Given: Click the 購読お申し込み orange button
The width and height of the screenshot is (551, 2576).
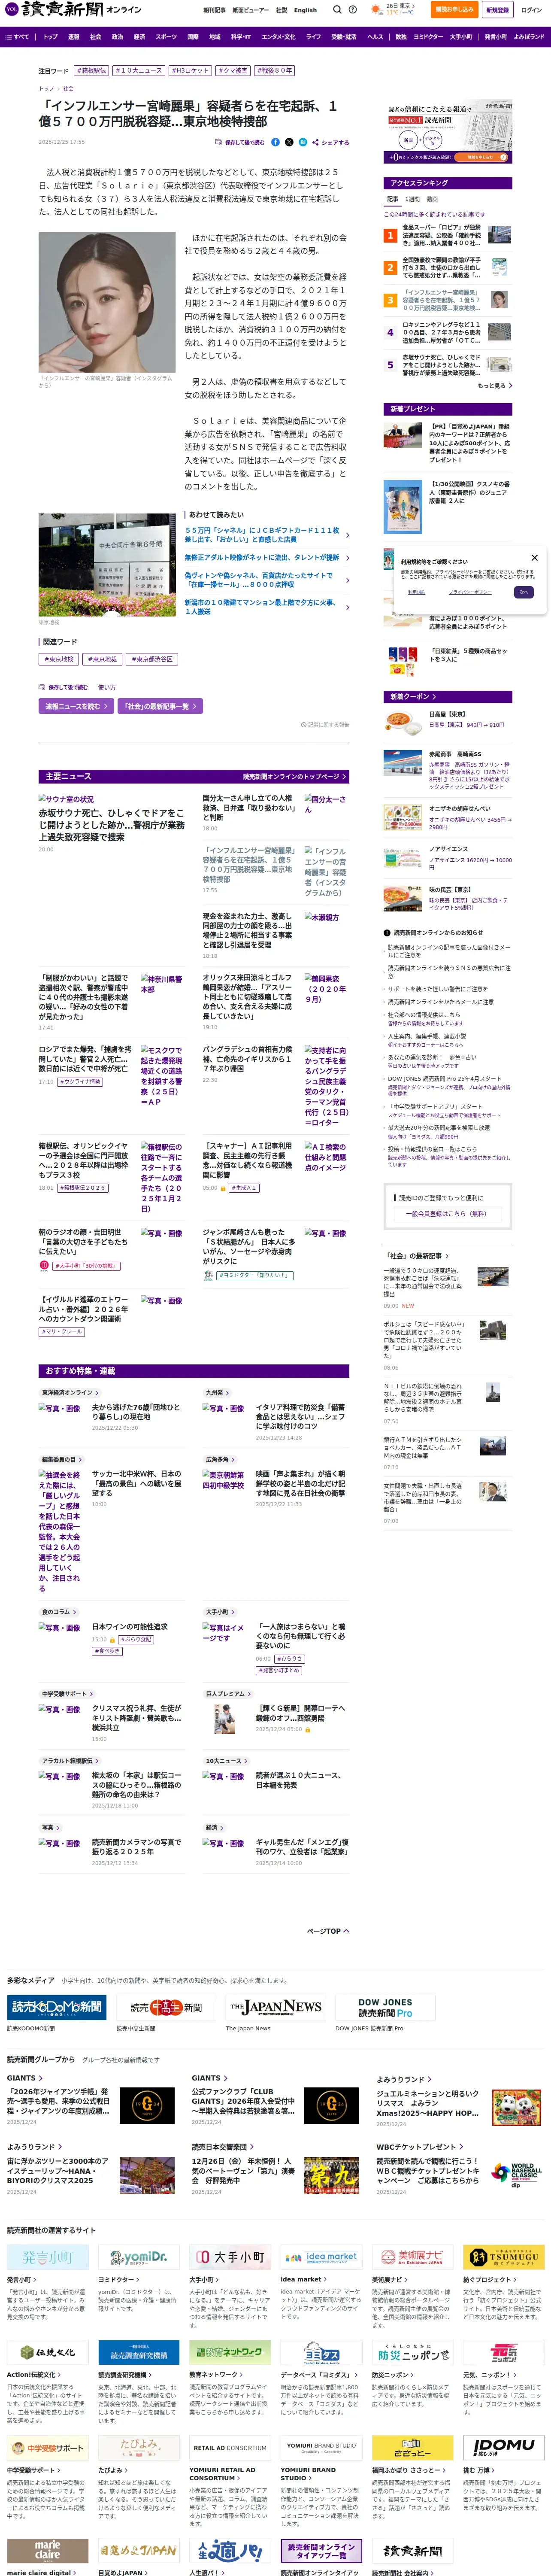Looking at the screenshot, I should pos(454,9).
